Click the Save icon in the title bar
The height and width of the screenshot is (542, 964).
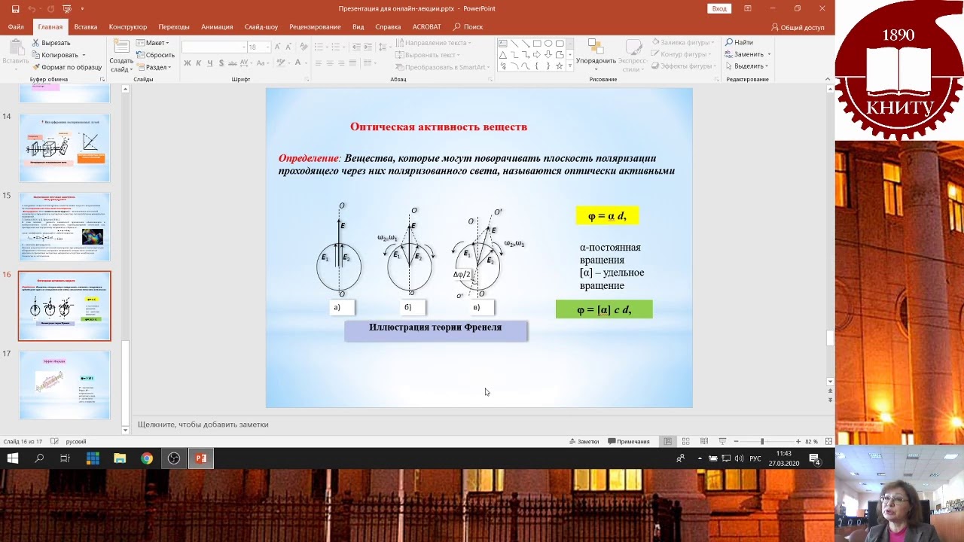point(15,9)
